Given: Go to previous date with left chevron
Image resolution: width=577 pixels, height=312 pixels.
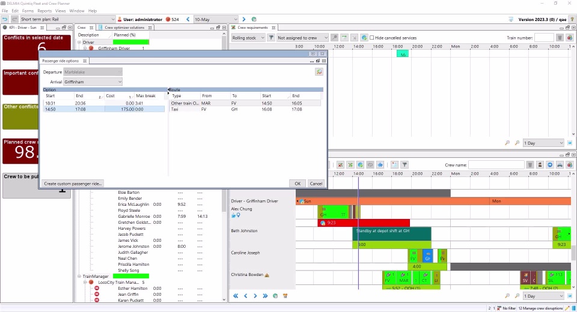Looking at the screenshot, I should click(188, 19).
